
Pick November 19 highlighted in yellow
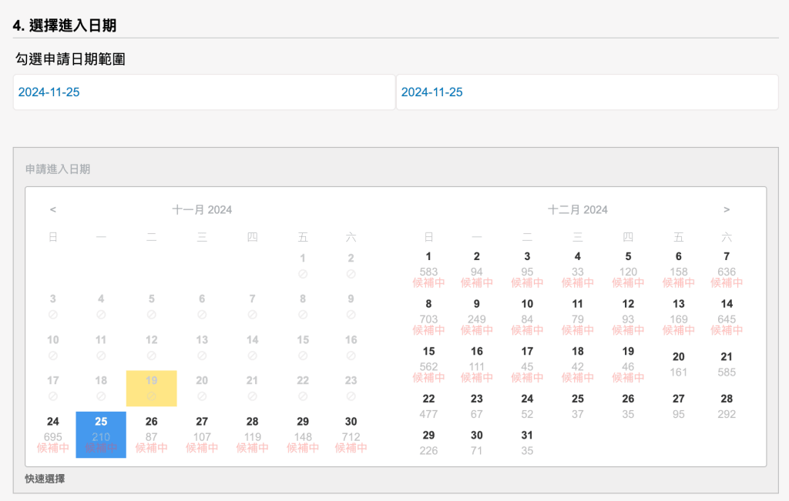pyautogui.click(x=152, y=388)
